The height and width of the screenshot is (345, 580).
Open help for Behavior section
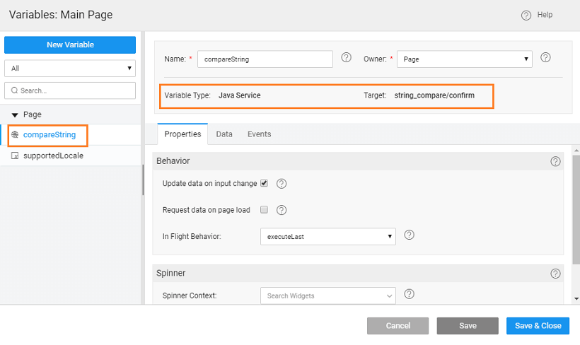tap(555, 161)
